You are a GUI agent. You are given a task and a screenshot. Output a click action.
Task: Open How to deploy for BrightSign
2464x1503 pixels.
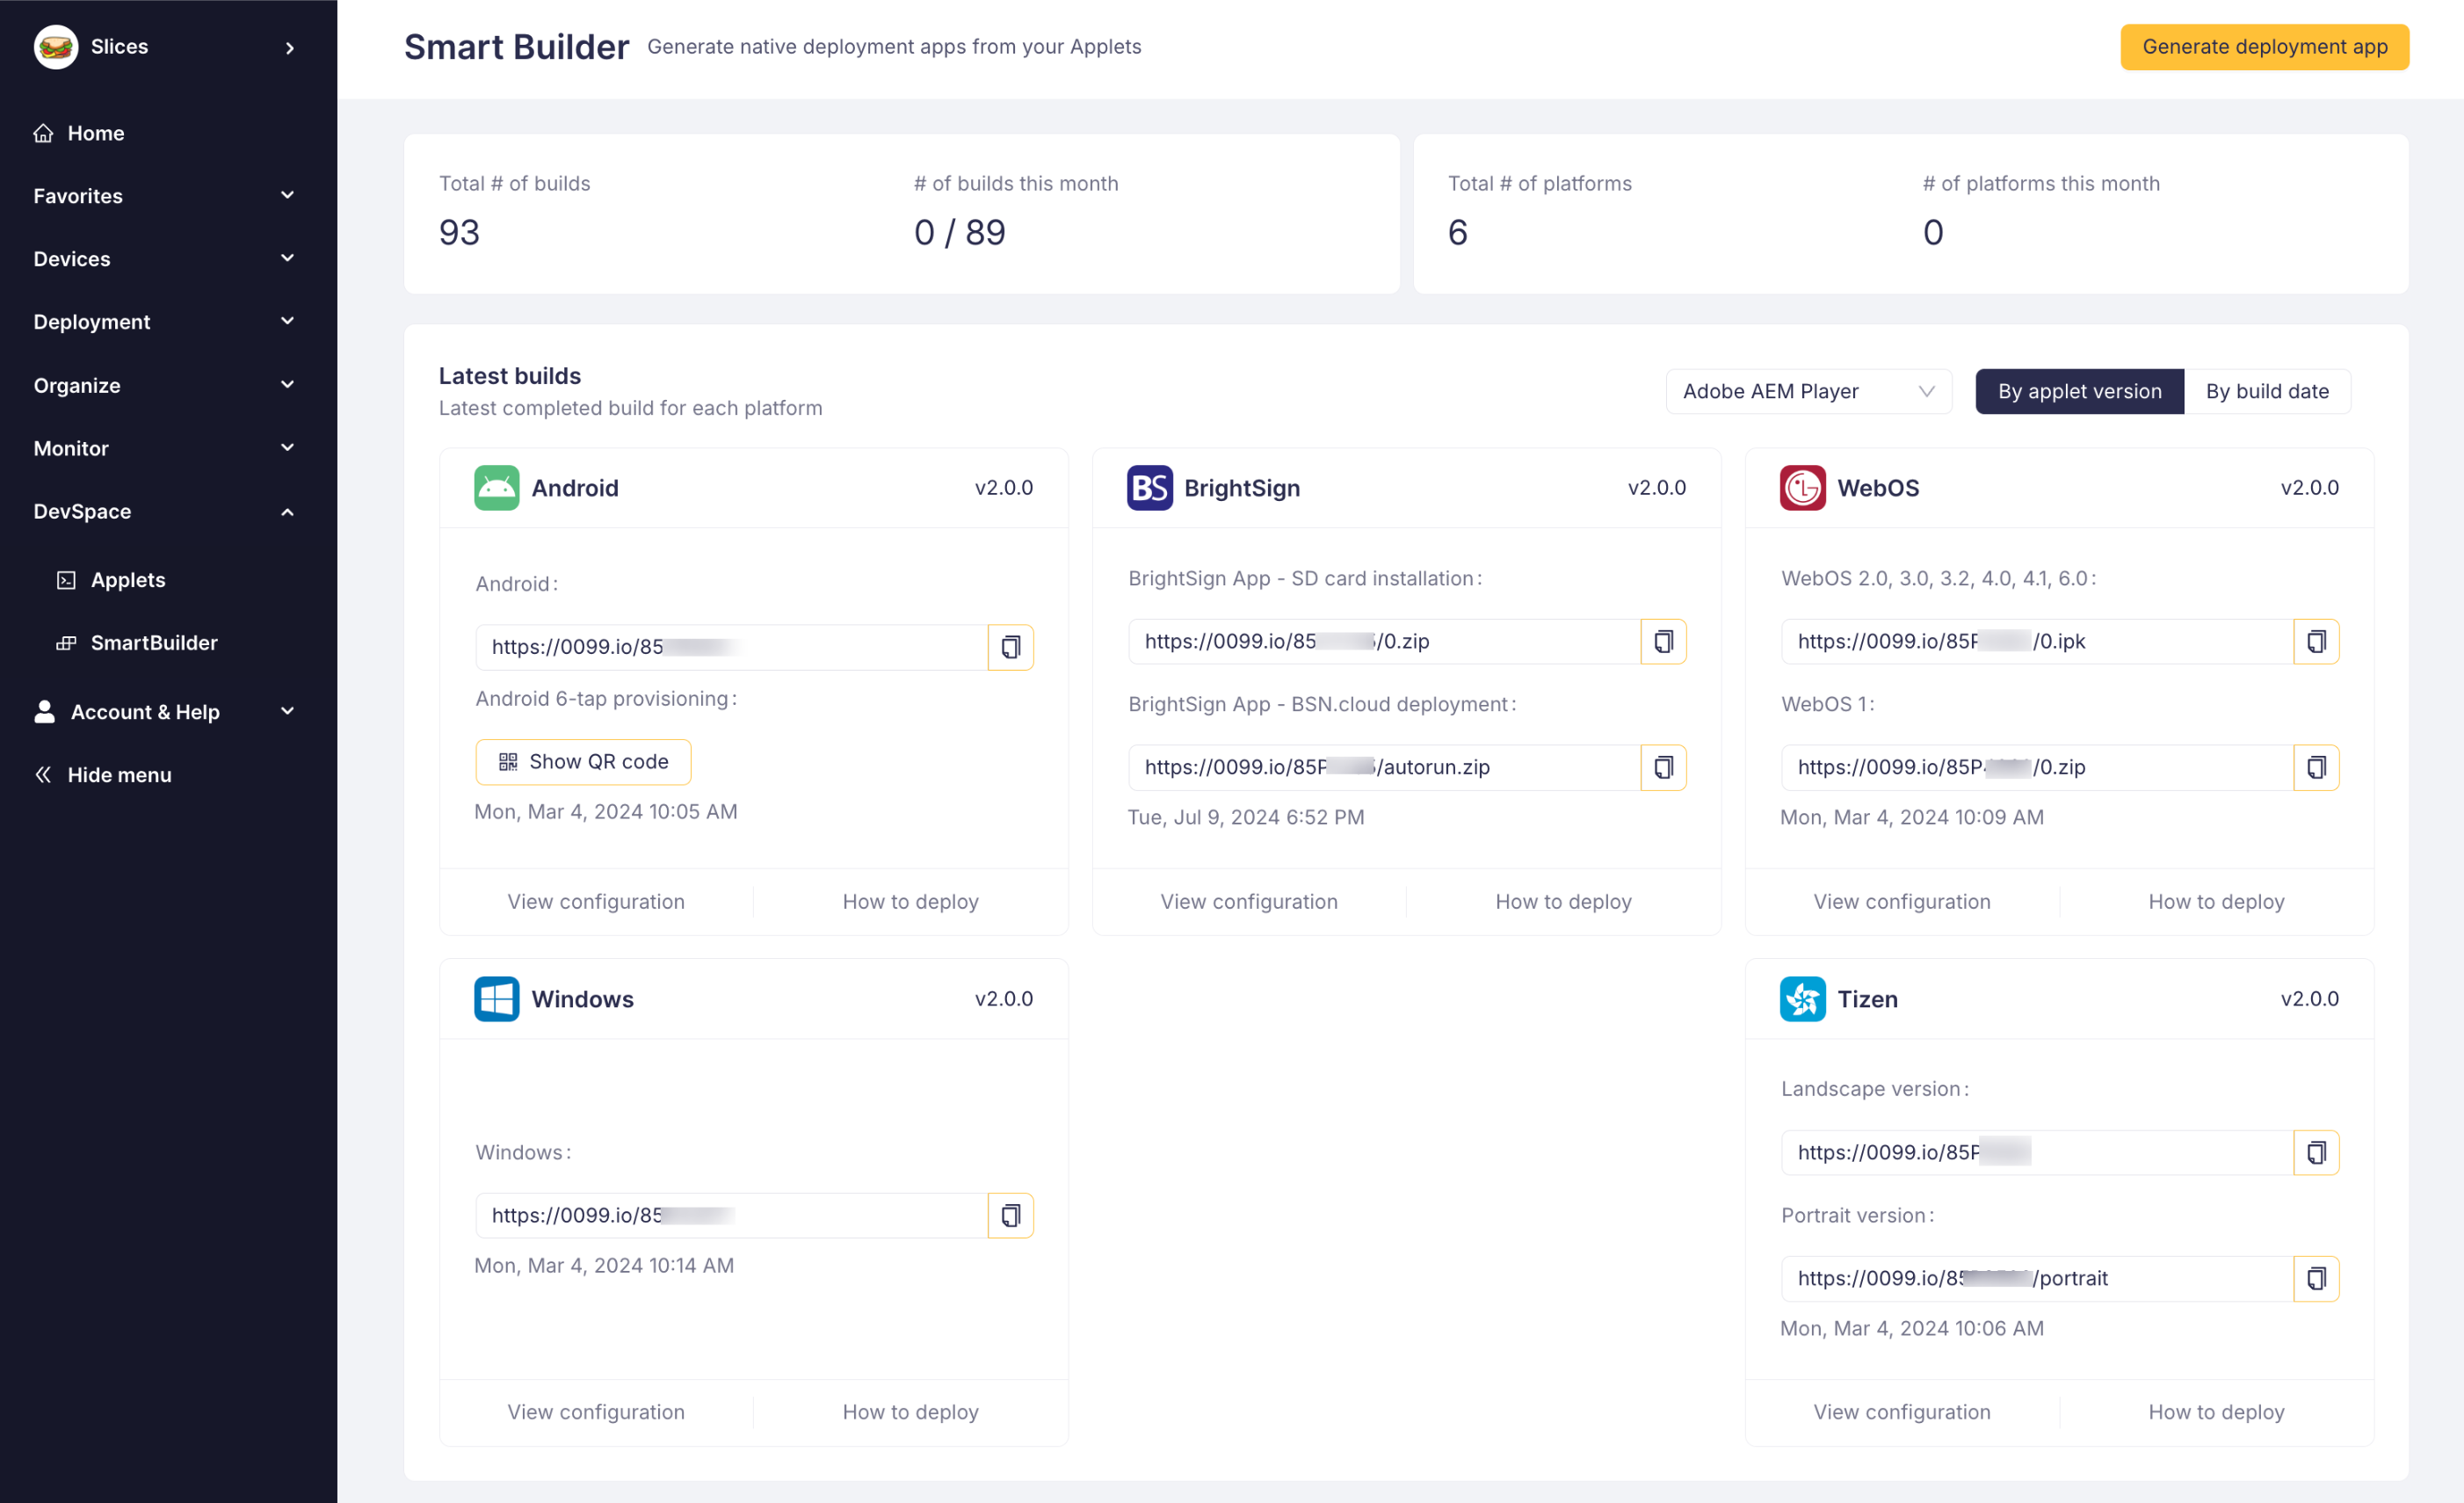1564,902
